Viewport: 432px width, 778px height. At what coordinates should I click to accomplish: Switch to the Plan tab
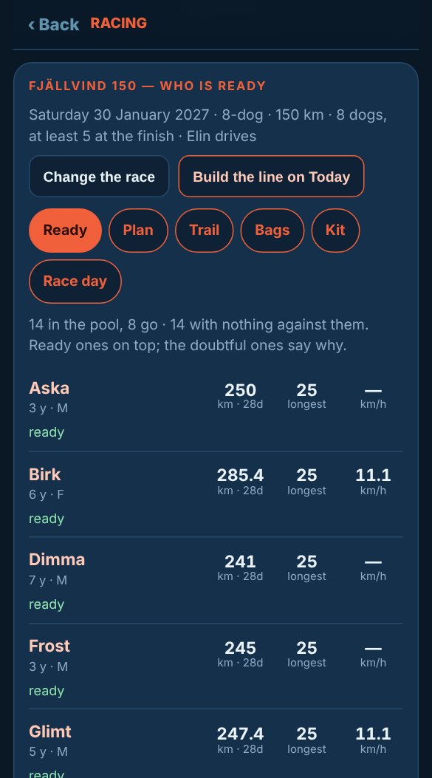138,231
